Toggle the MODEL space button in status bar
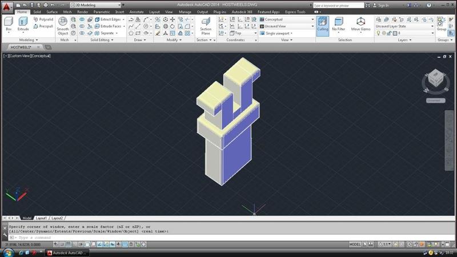Image resolution: width=457 pixels, height=257 pixels. (x=355, y=244)
